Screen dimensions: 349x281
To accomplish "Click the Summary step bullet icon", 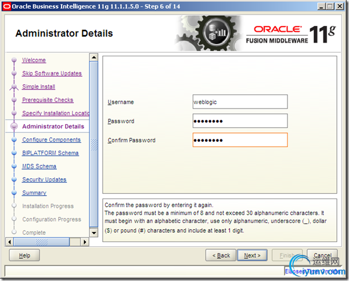I will (x=14, y=193).
